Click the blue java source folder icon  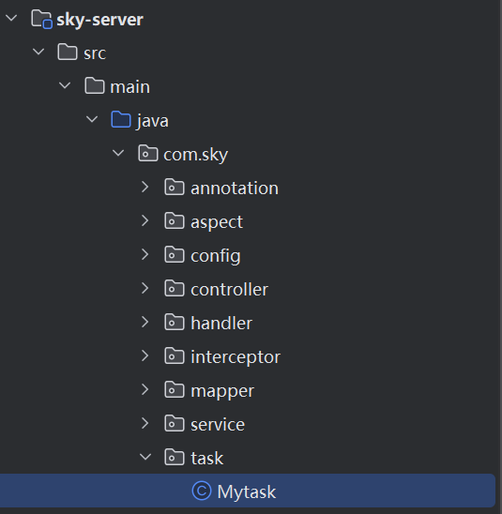click(121, 119)
